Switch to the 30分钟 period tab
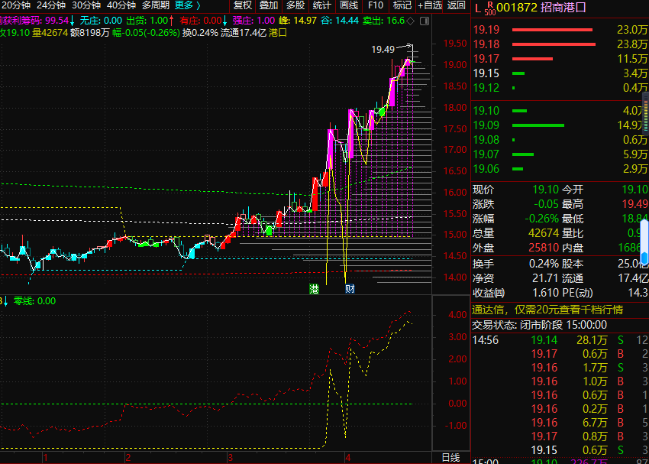649x464 pixels. (86, 5)
